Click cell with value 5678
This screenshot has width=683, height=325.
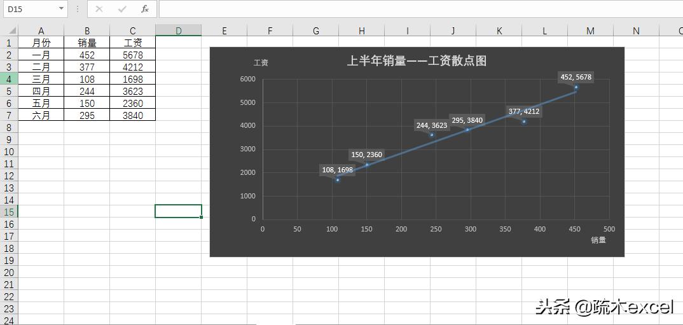click(x=133, y=55)
